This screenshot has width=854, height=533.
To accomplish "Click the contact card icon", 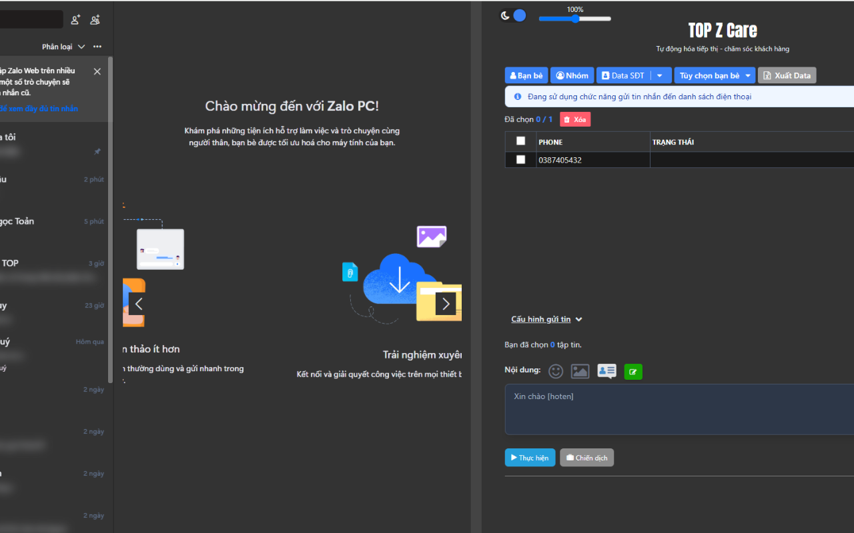I will [606, 371].
